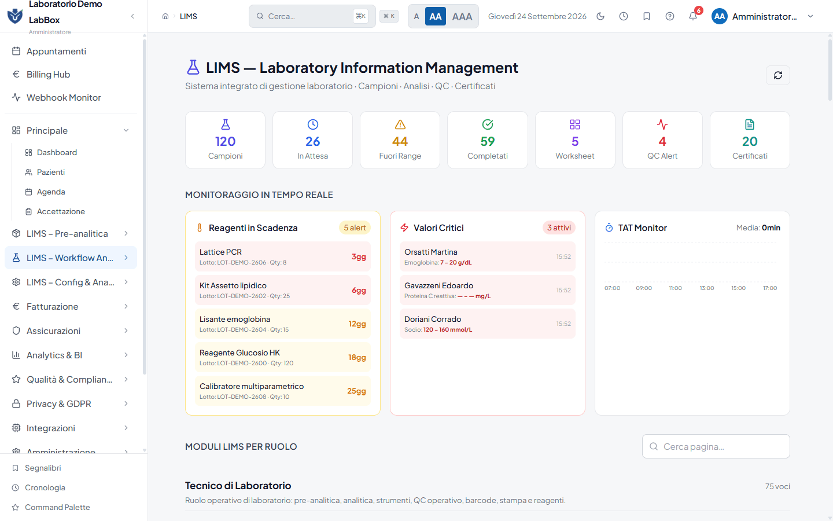Click the 5 alert badge
This screenshot has height=521, width=833.
coord(355,228)
